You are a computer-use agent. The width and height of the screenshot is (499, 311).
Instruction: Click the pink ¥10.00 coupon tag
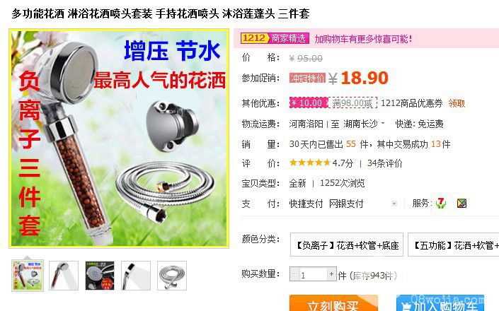click(308, 103)
